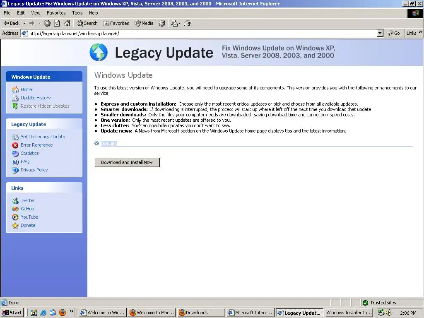
Task: Switch to Welcome to Mac... taskbar window
Action: (152, 313)
